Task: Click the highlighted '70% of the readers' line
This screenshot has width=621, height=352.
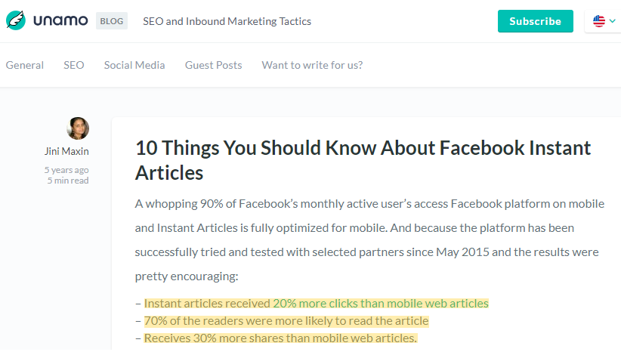Action: 286,321
